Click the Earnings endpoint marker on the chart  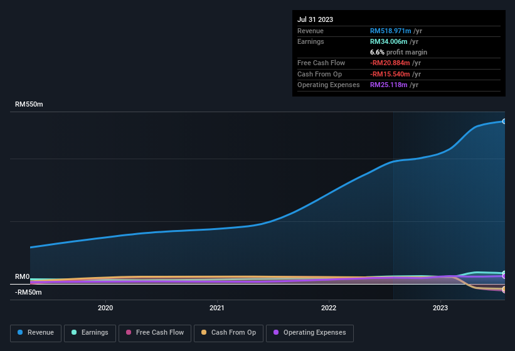point(504,273)
